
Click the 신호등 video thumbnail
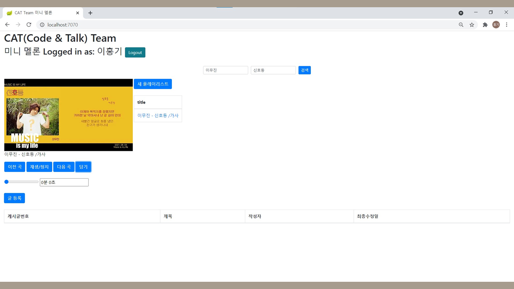pos(69,115)
